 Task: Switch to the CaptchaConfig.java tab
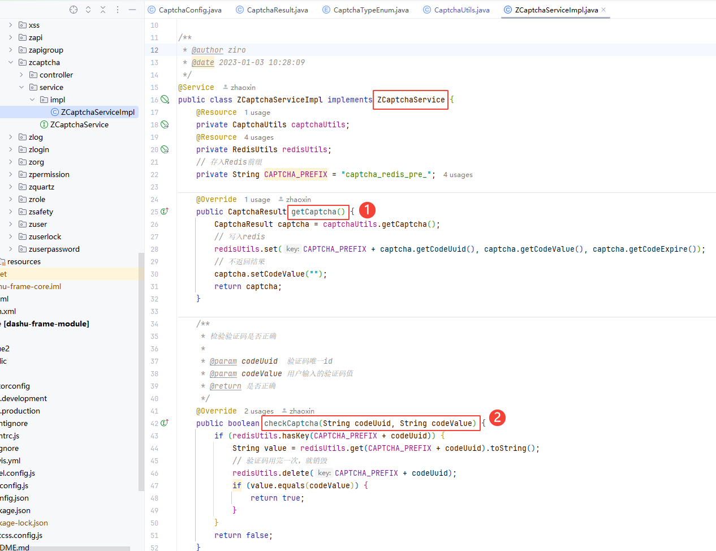(185, 10)
